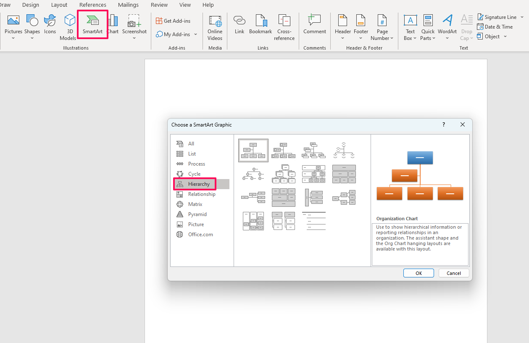
Task: Expand the Signature Line dropdown arrow
Action: (522, 17)
